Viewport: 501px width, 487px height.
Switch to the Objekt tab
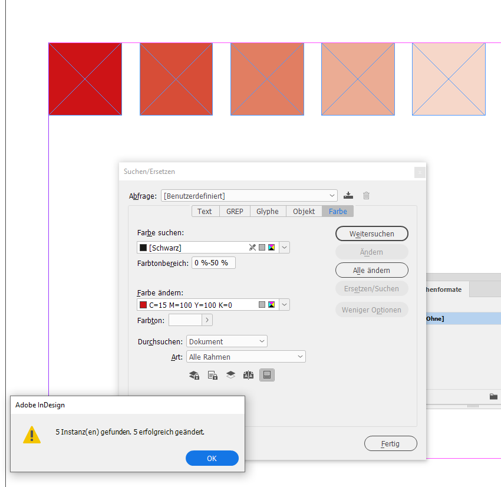click(304, 210)
